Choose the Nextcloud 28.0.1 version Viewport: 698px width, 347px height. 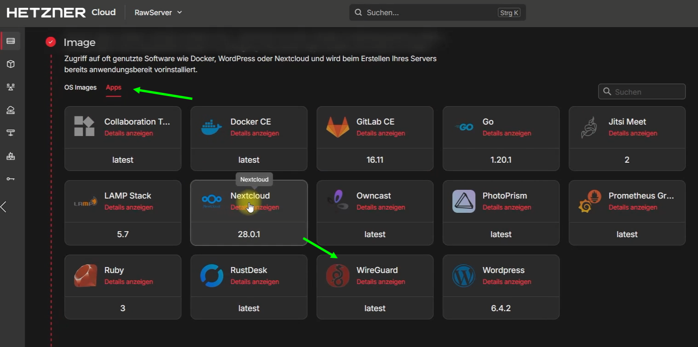(x=248, y=234)
